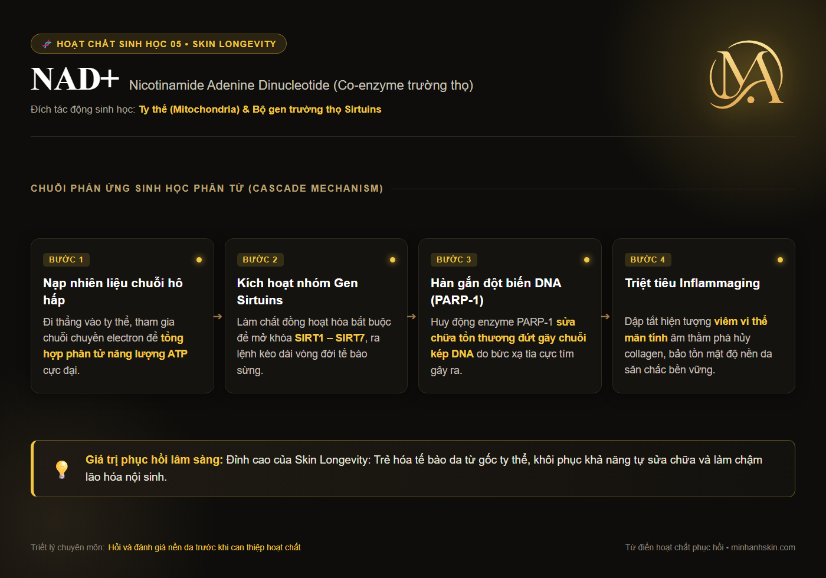The height and width of the screenshot is (578, 826).
Task: Click the Kích hoạt nhóm Gen Sirtuins heading
Action: point(297,291)
